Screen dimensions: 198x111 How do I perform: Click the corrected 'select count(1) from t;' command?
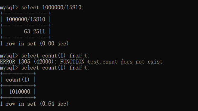[55, 68]
